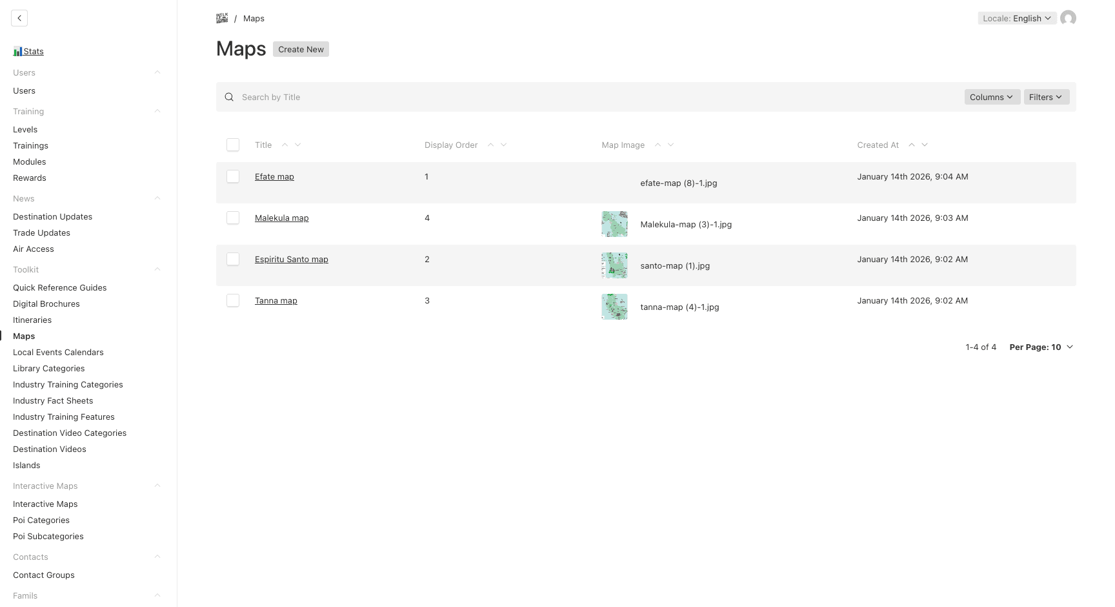Open Interactive Maps sidebar item

[x=45, y=504]
